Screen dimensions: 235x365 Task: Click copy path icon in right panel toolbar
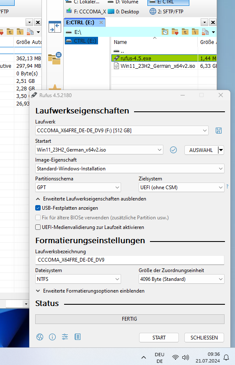coord(205,32)
